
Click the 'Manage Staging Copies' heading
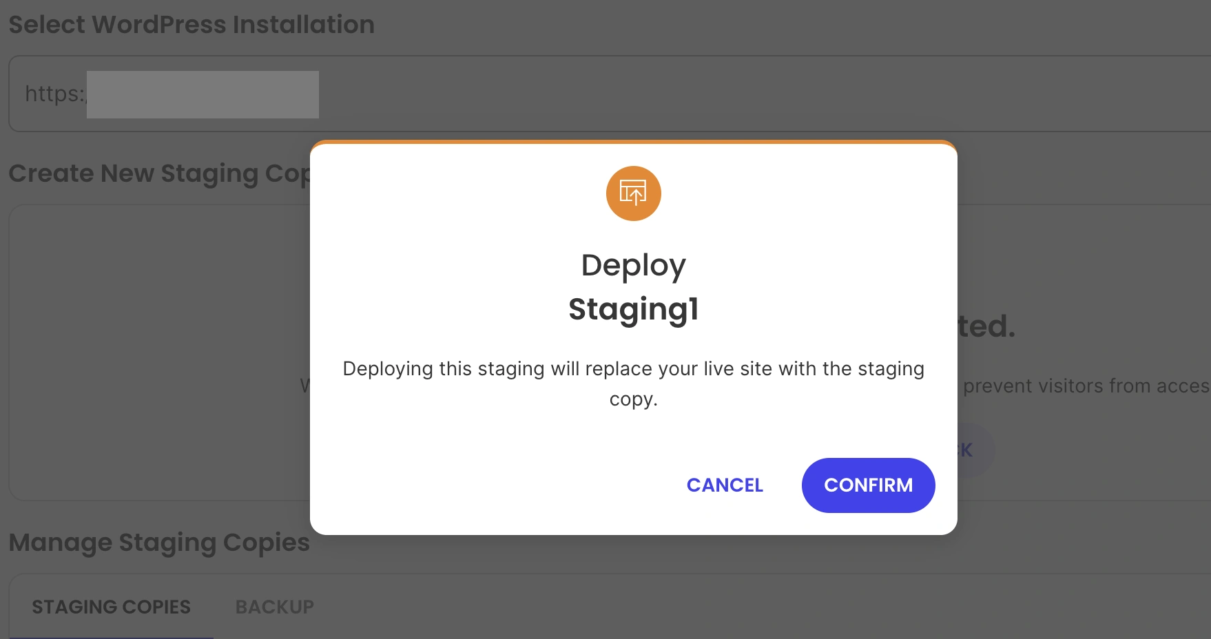pos(159,543)
